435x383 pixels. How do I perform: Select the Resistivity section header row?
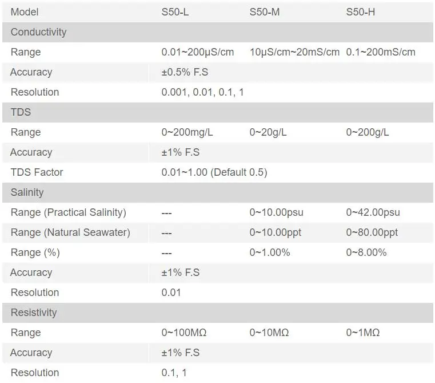(217, 313)
